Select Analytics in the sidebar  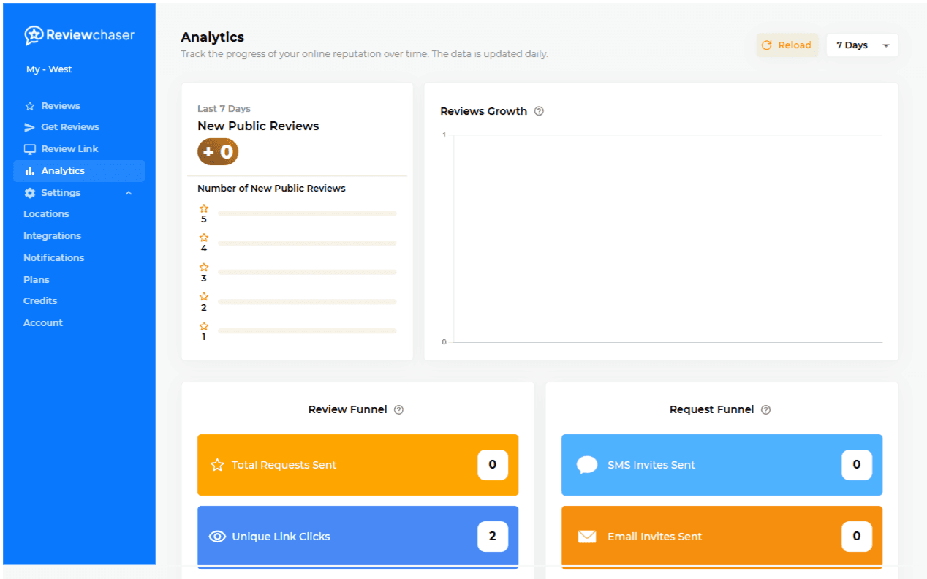click(79, 171)
